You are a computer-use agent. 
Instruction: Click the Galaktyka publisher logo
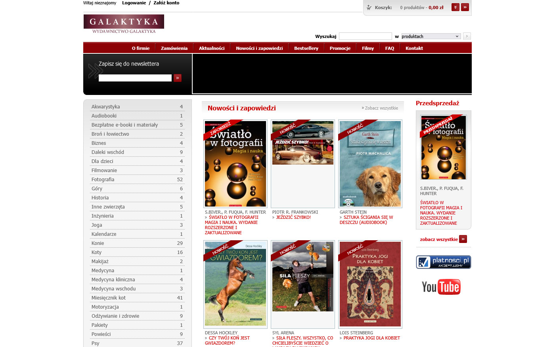(124, 24)
